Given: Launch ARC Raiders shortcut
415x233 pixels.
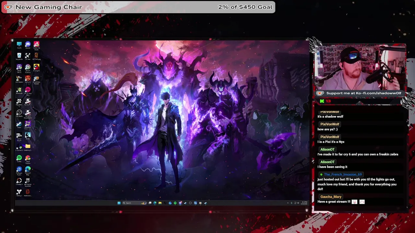Looking at the screenshot, I should tap(19, 79).
